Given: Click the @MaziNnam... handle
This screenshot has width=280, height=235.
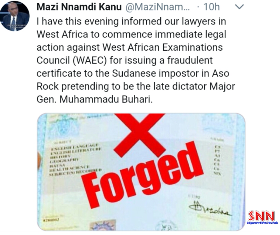Looking at the screenshot, I should point(158,7).
